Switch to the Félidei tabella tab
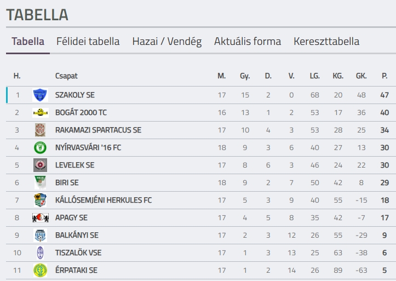The height and width of the screenshot is (281, 396). [x=88, y=42]
